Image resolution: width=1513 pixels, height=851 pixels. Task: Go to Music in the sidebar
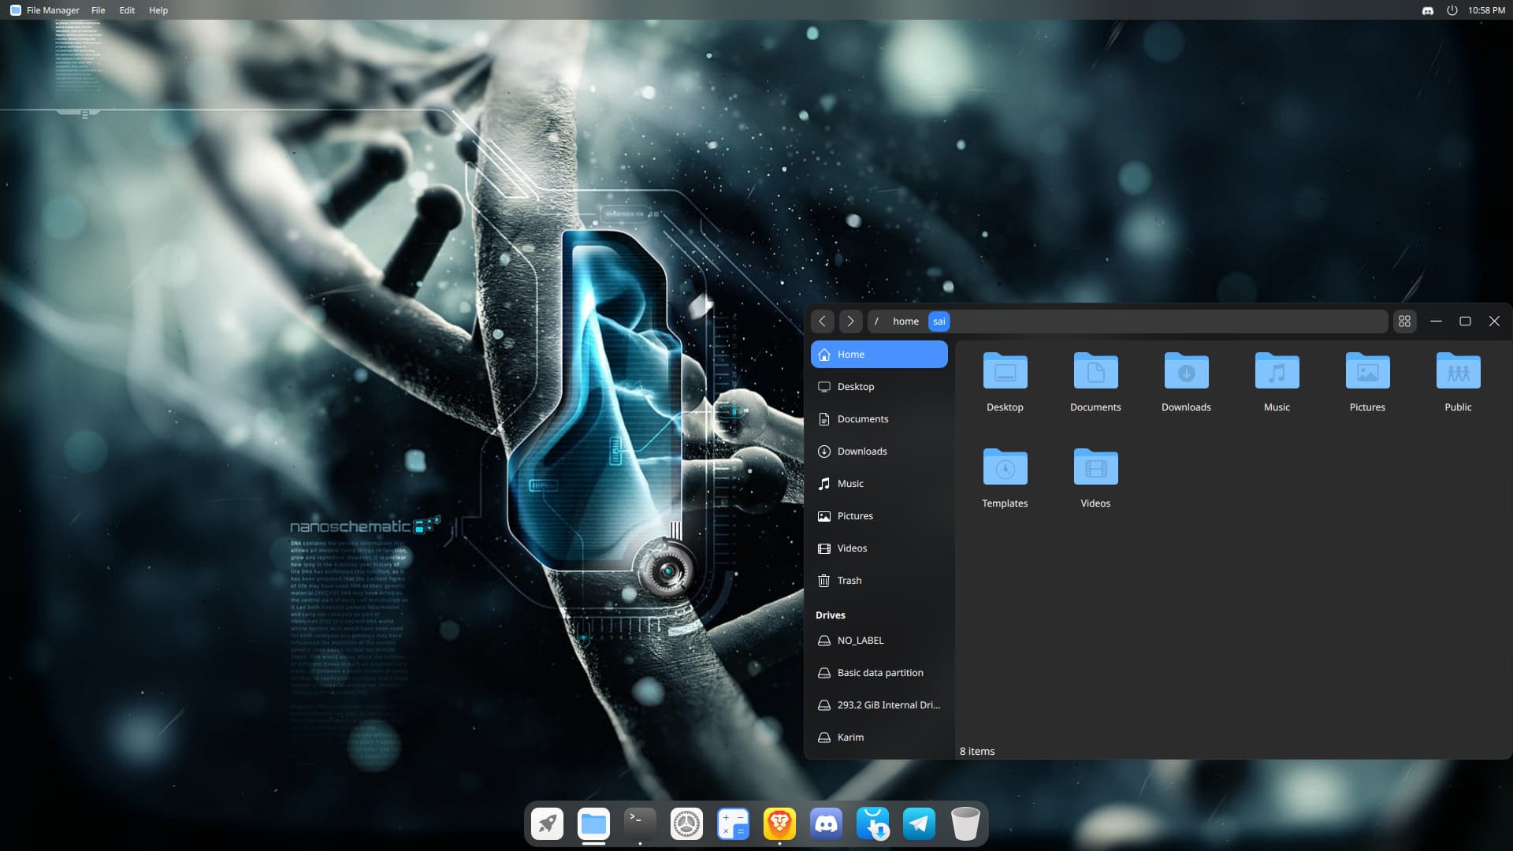tap(879, 484)
